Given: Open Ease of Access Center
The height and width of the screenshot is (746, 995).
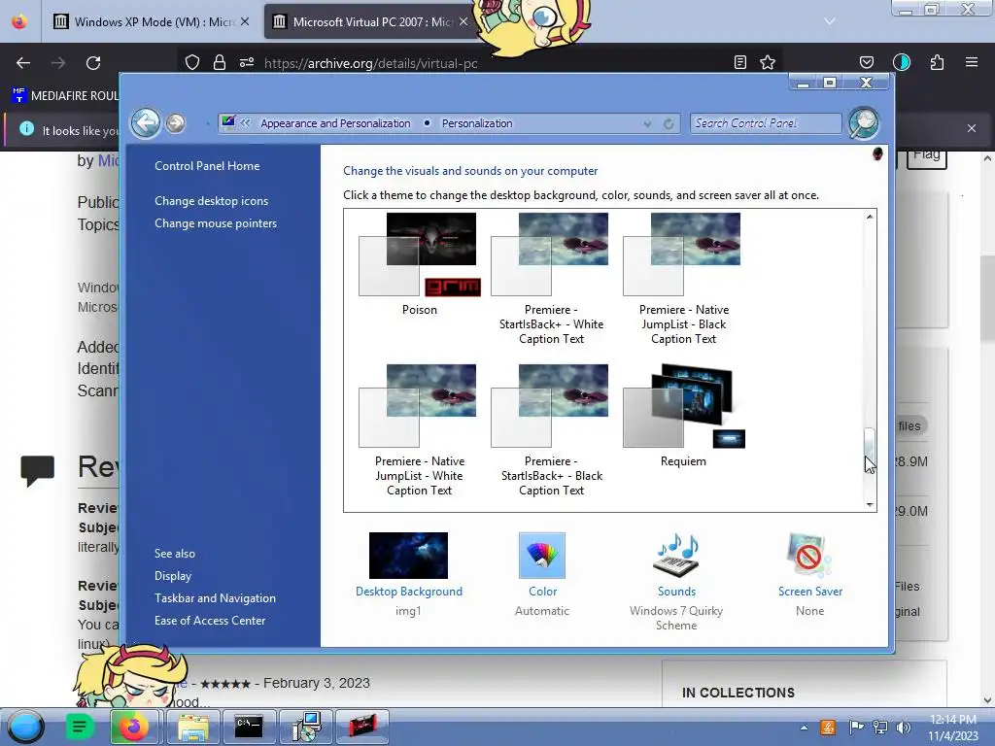Looking at the screenshot, I should 210,621.
